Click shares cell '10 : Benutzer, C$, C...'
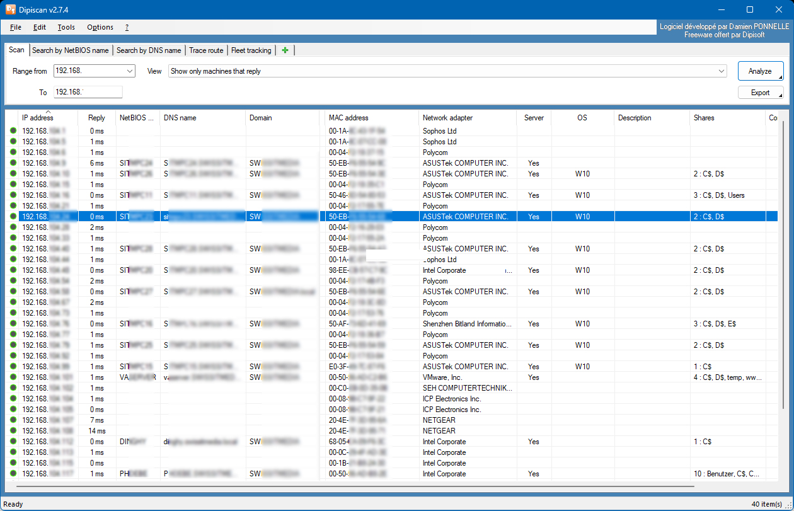 pyautogui.click(x=727, y=474)
